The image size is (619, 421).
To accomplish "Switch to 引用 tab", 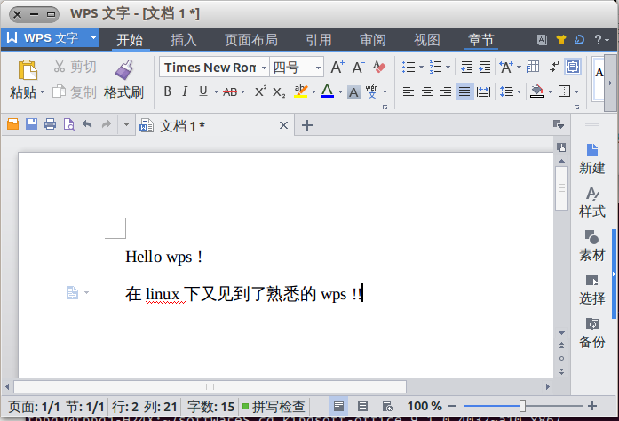I will pyautogui.click(x=319, y=40).
